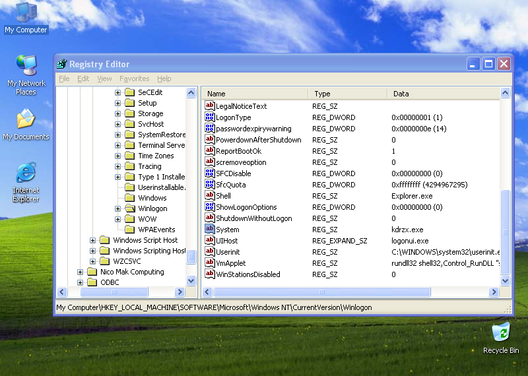Click the folder icon of WPAEvents
Image resolution: width=528 pixels, height=376 pixels.
coord(129,230)
